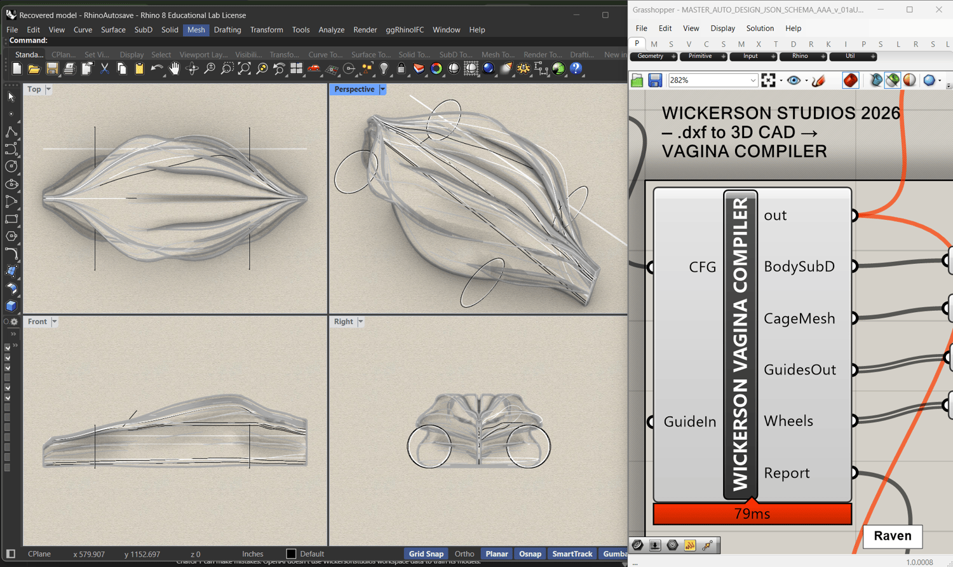The width and height of the screenshot is (953, 567).
Task: Toggle the shaded preview sphere in Grasshopper
Action: pyautogui.click(x=910, y=80)
